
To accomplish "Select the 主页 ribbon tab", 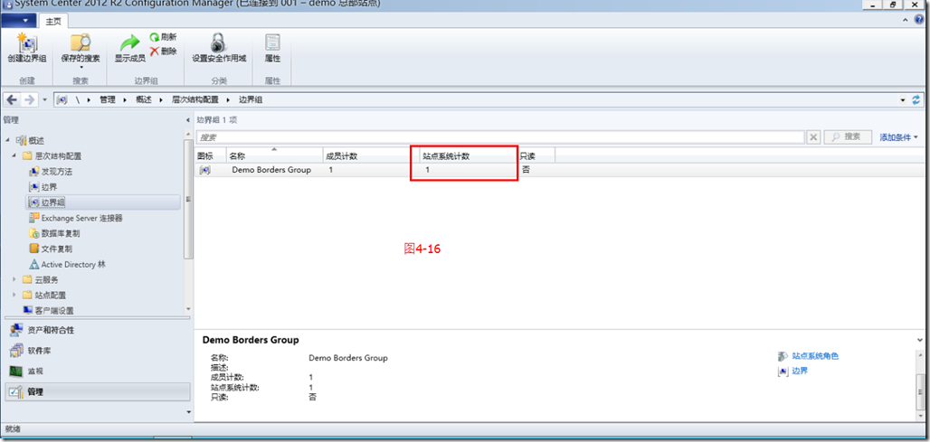I will tap(54, 22).
